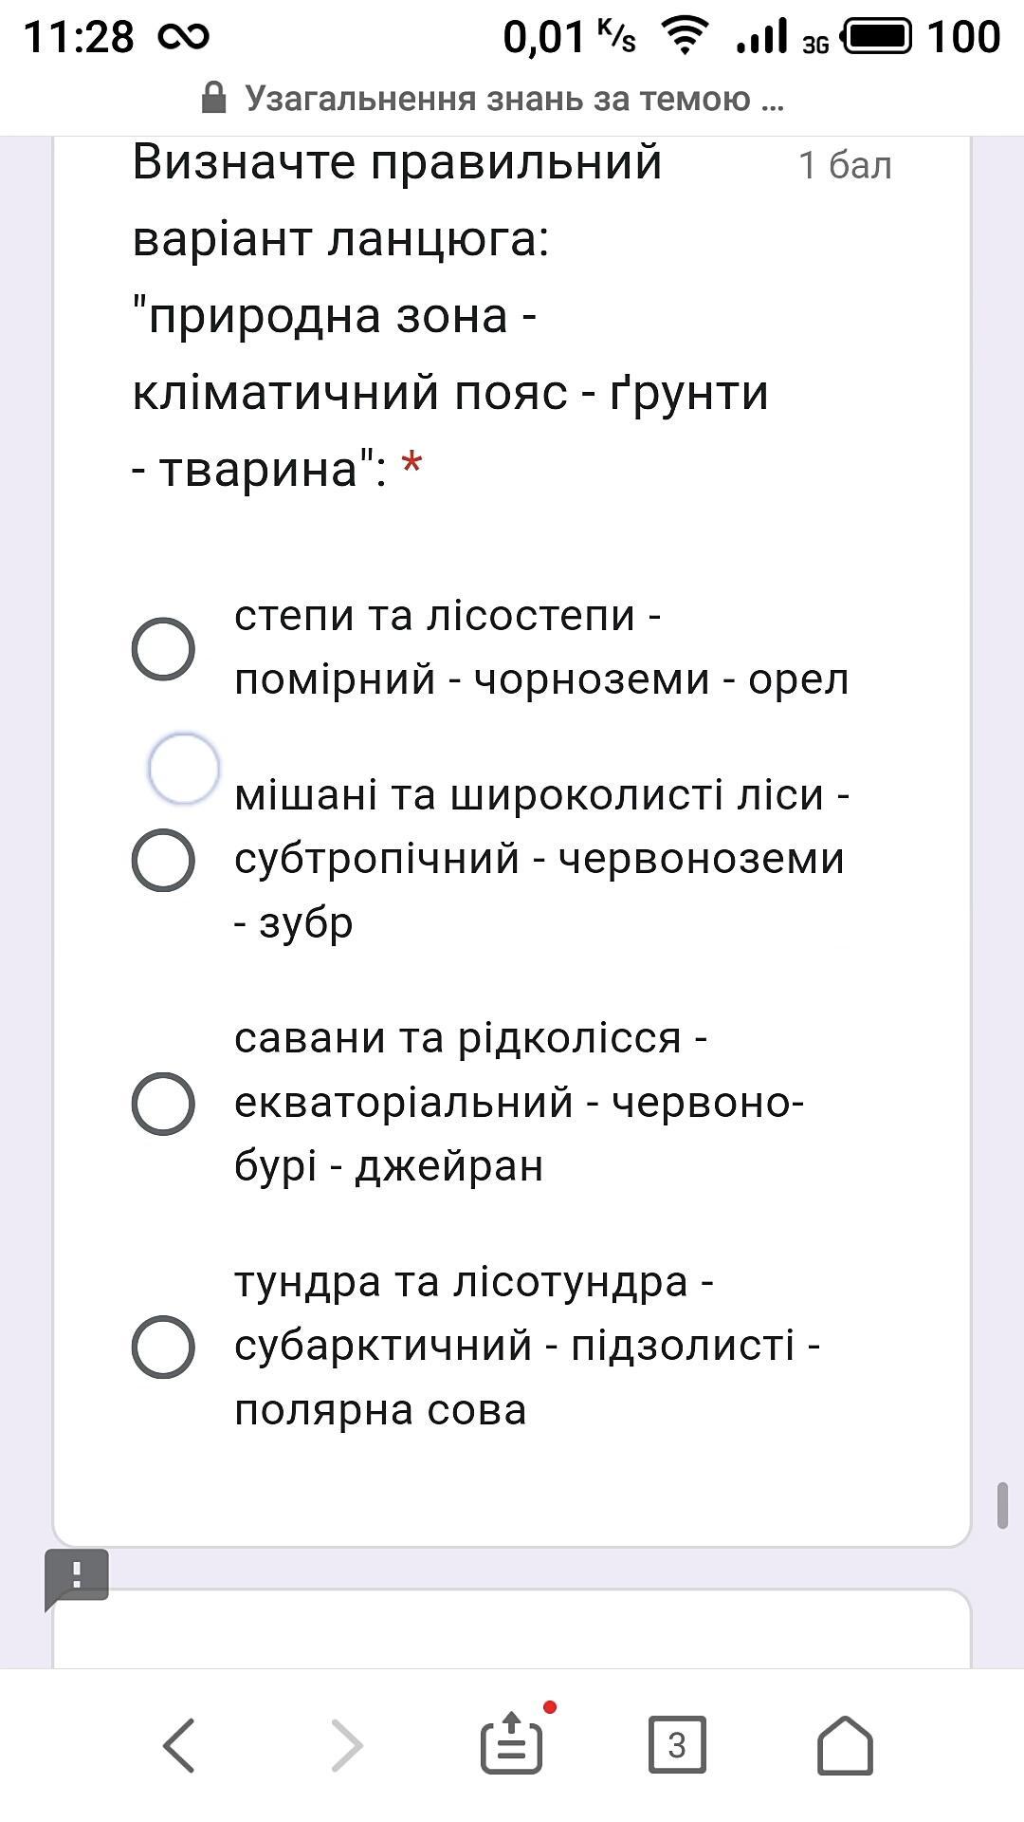Tap the report problem feedback icon
1024x1822 pixels.
click(77, 1577)
